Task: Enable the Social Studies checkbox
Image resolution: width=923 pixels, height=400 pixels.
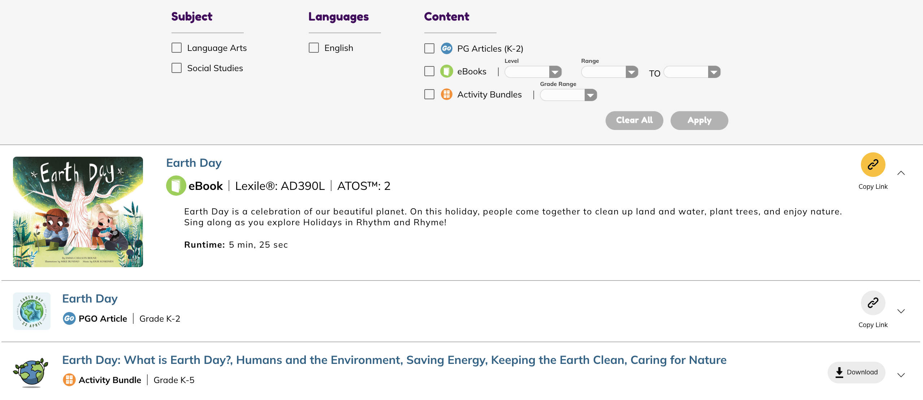Action: (x=177, y=68)
